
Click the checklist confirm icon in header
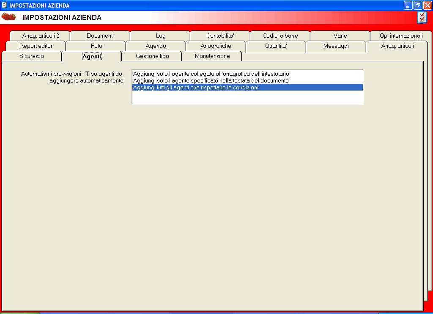click(422, 17)
